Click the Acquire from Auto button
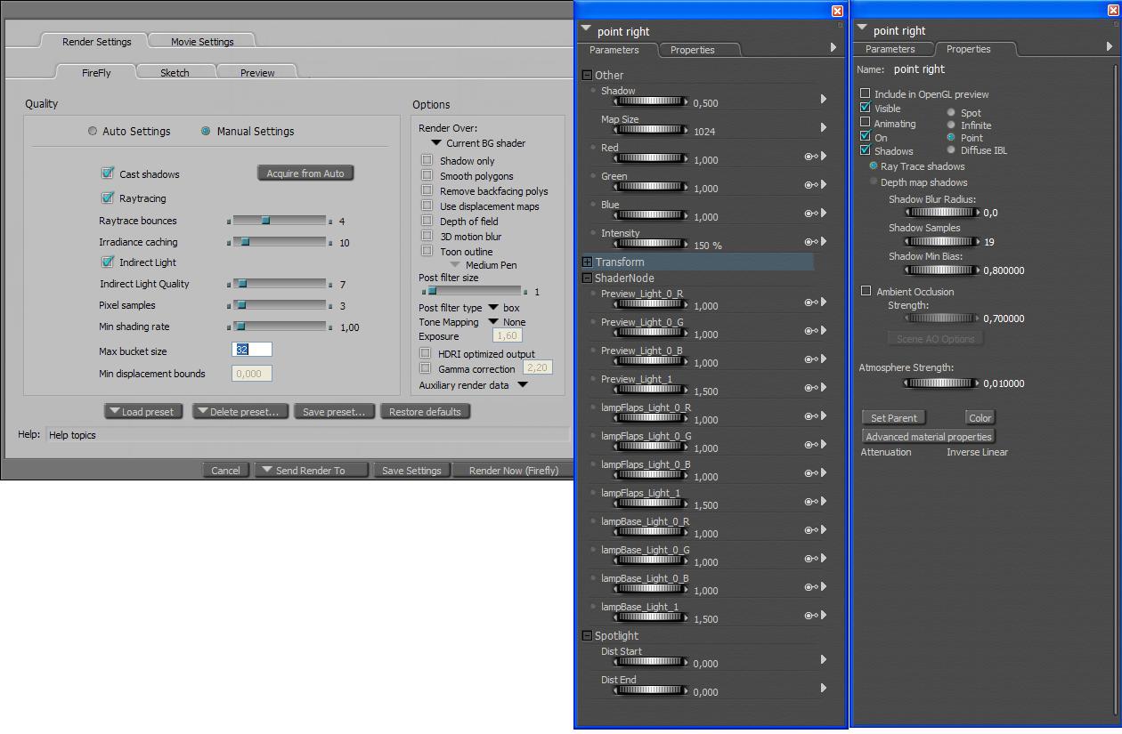Viewport: 1122px width, 734px height. (305, 173)
